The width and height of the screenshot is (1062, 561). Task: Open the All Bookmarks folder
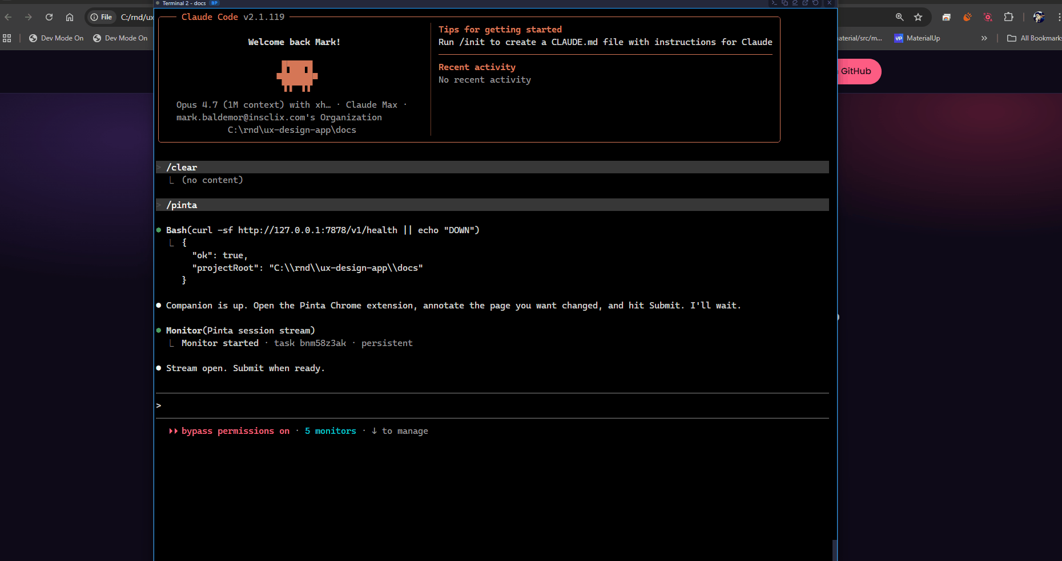1034,38
